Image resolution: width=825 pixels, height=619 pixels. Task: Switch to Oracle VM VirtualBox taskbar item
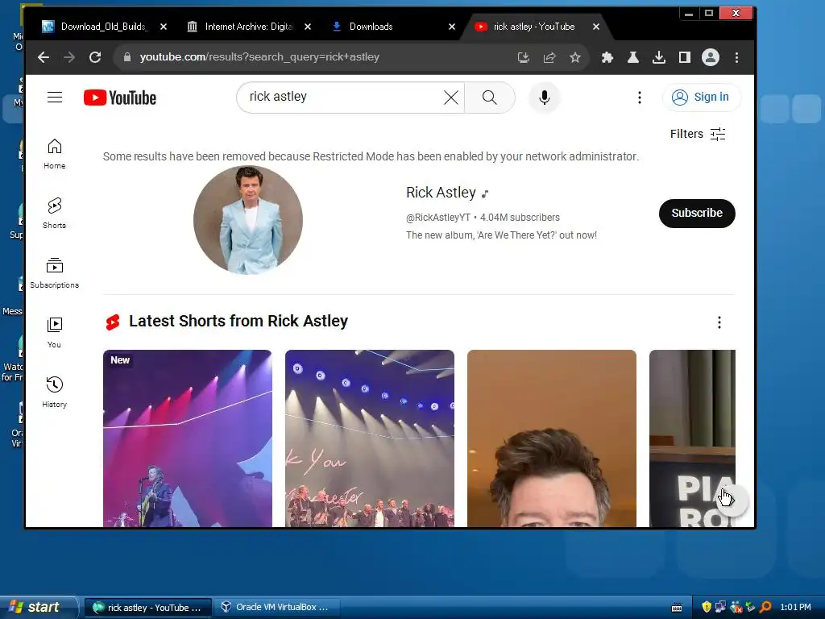coord(276,608)
